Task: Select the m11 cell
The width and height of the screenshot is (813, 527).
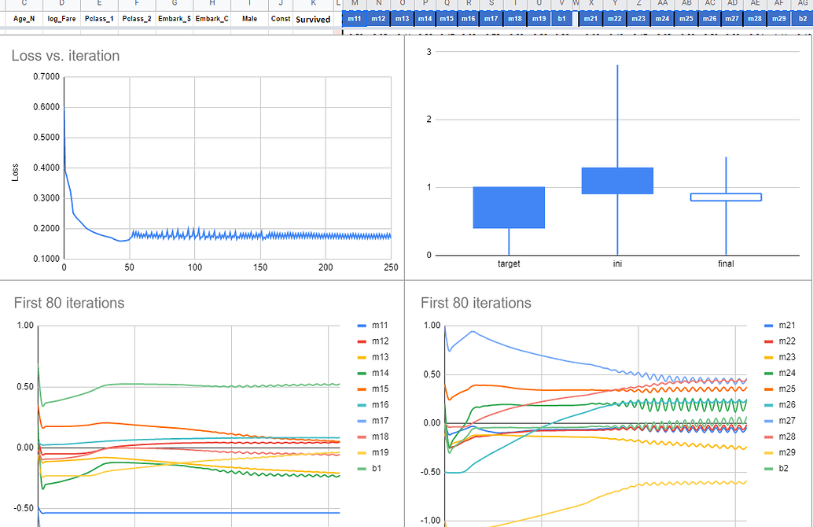Action: click(x=354, y=17)
